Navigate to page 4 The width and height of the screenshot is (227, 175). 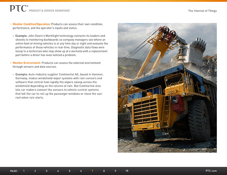tap(58, 171)
